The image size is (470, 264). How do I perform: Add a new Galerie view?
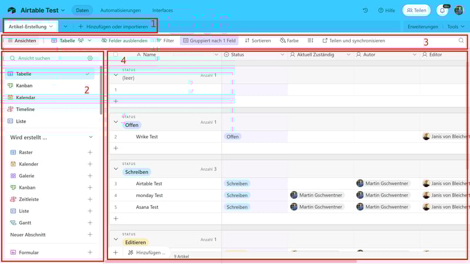(x=90, y=175)
